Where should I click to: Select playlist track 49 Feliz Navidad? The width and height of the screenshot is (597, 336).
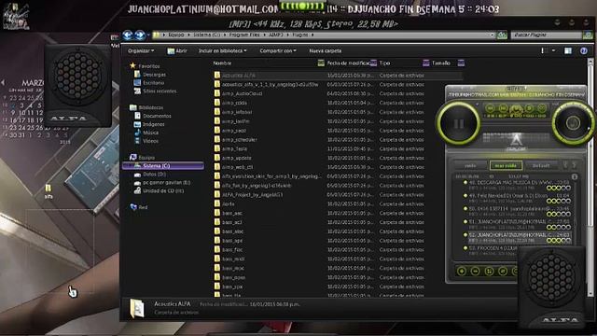point(516,198)
